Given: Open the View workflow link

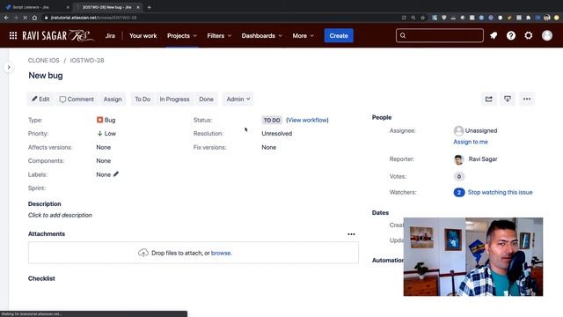Looking at the screenshot, I should tap(307, 120).
